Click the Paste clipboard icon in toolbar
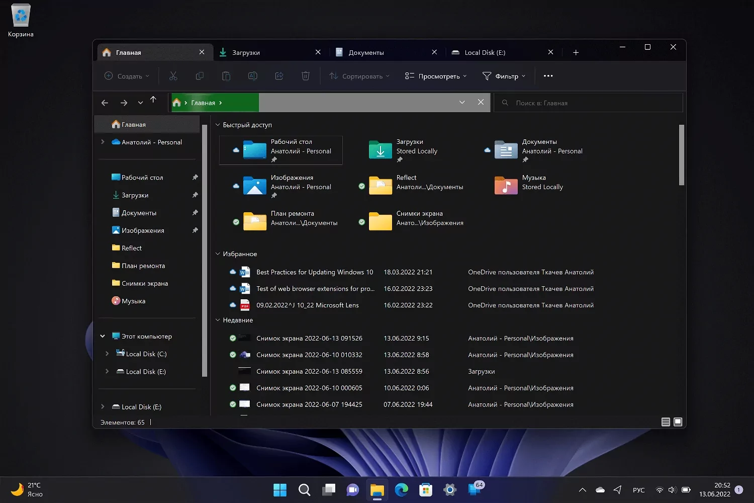 226,76
